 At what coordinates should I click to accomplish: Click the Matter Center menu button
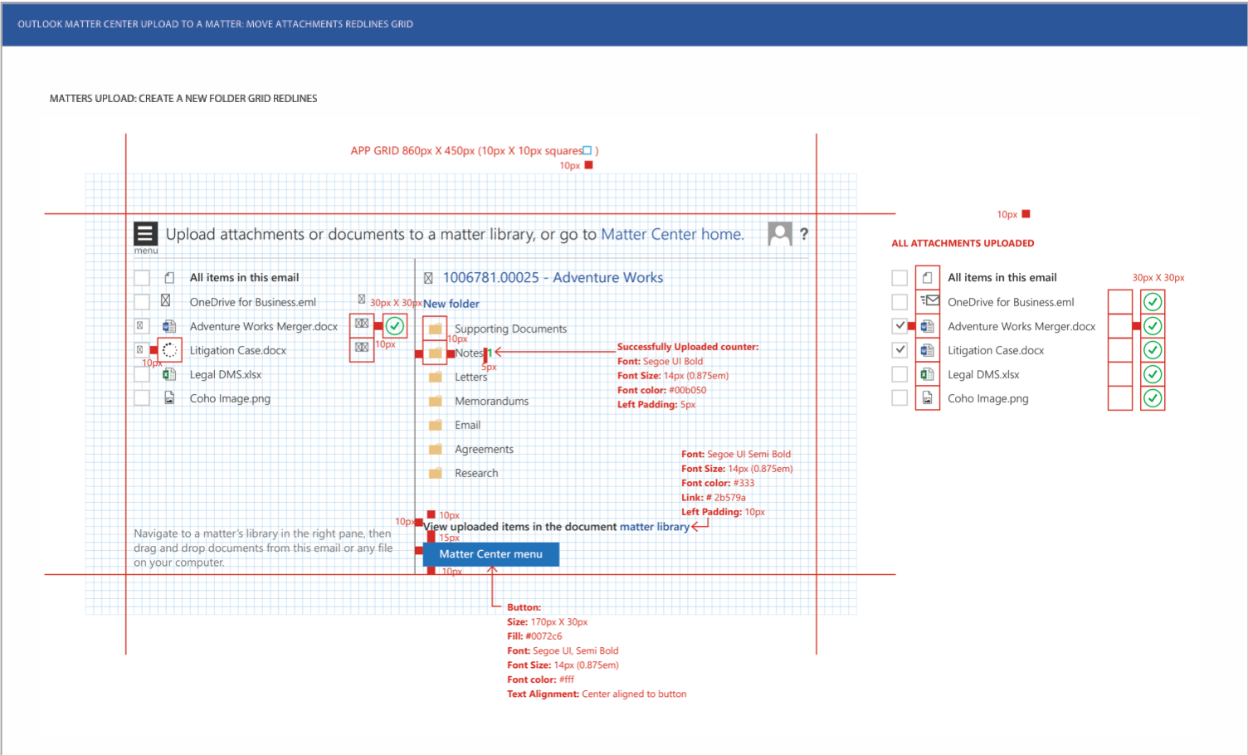(491, 554)
